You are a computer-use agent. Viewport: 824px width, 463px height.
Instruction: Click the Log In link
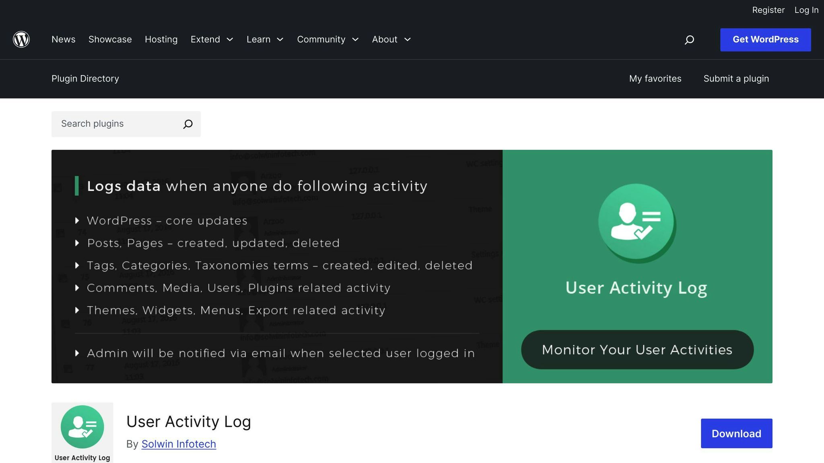point(806,10)
